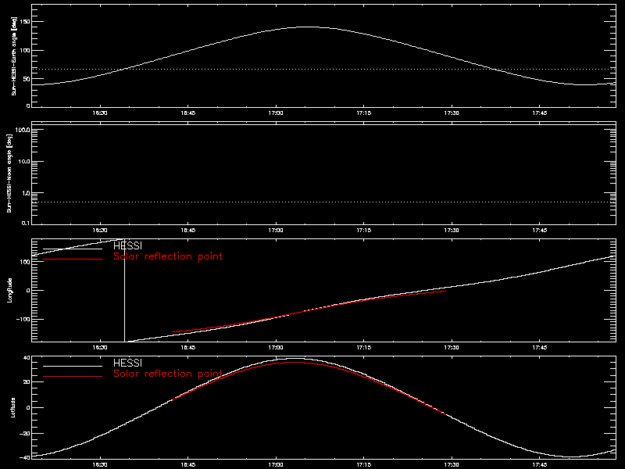This screenshot has height=469, width=625.
Task: Click the white 'HESSI' legend label in Longitude plot
Action: (127, 245)
